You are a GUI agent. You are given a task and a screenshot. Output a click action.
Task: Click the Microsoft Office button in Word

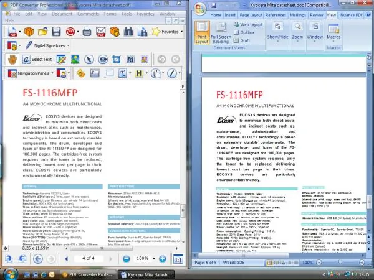coord(200,9)
